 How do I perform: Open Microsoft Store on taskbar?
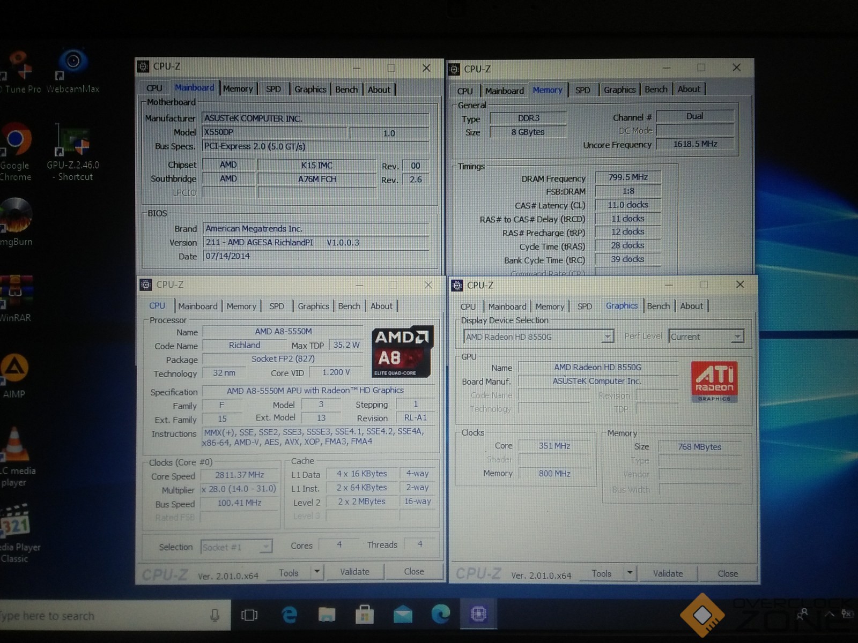pos(364,615)
